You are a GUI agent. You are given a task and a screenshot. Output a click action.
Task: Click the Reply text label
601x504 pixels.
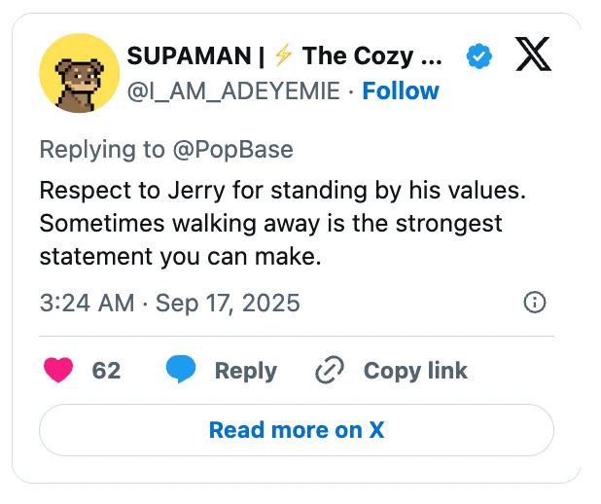(245, 371)
